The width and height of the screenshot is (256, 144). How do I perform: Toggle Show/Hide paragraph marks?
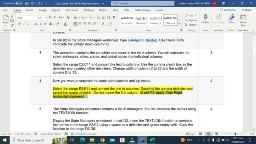tap(114, 17)
